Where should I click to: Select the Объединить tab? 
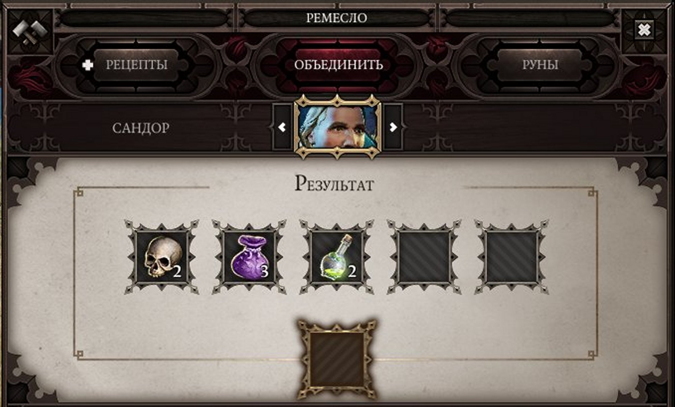pyautogui.click(x=338, y=65)
